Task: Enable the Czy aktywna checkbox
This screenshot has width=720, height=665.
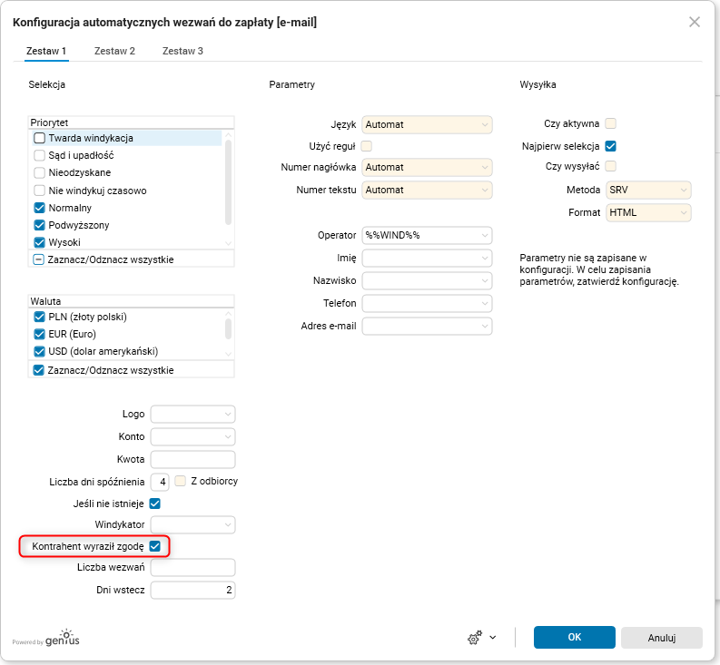Action: 611,123
